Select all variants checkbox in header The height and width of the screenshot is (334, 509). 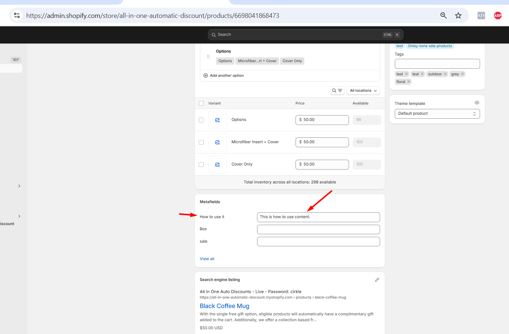201,103
